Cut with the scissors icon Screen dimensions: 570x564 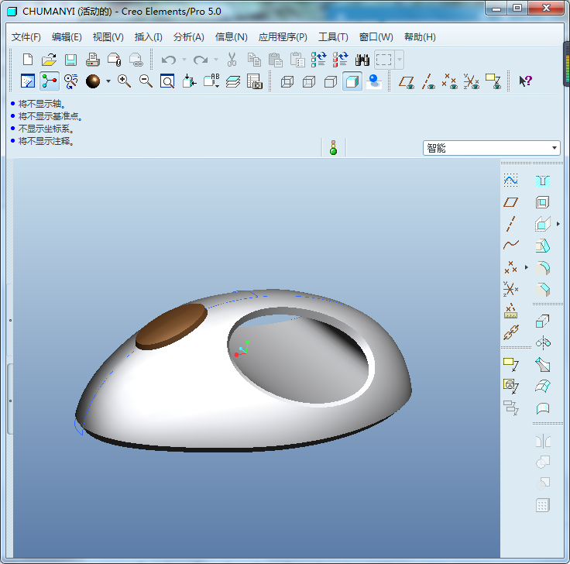232,60
